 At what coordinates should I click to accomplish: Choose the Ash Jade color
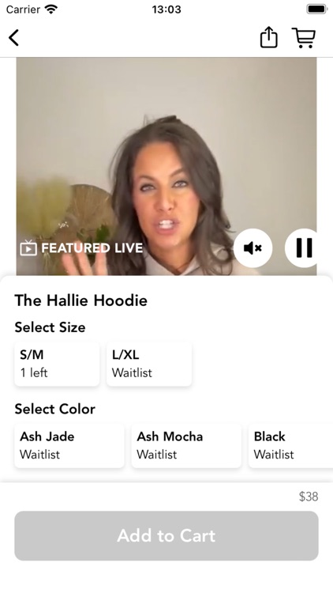(69, 445)
